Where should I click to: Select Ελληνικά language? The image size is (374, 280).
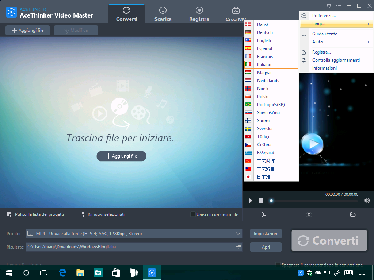(271, 153)
